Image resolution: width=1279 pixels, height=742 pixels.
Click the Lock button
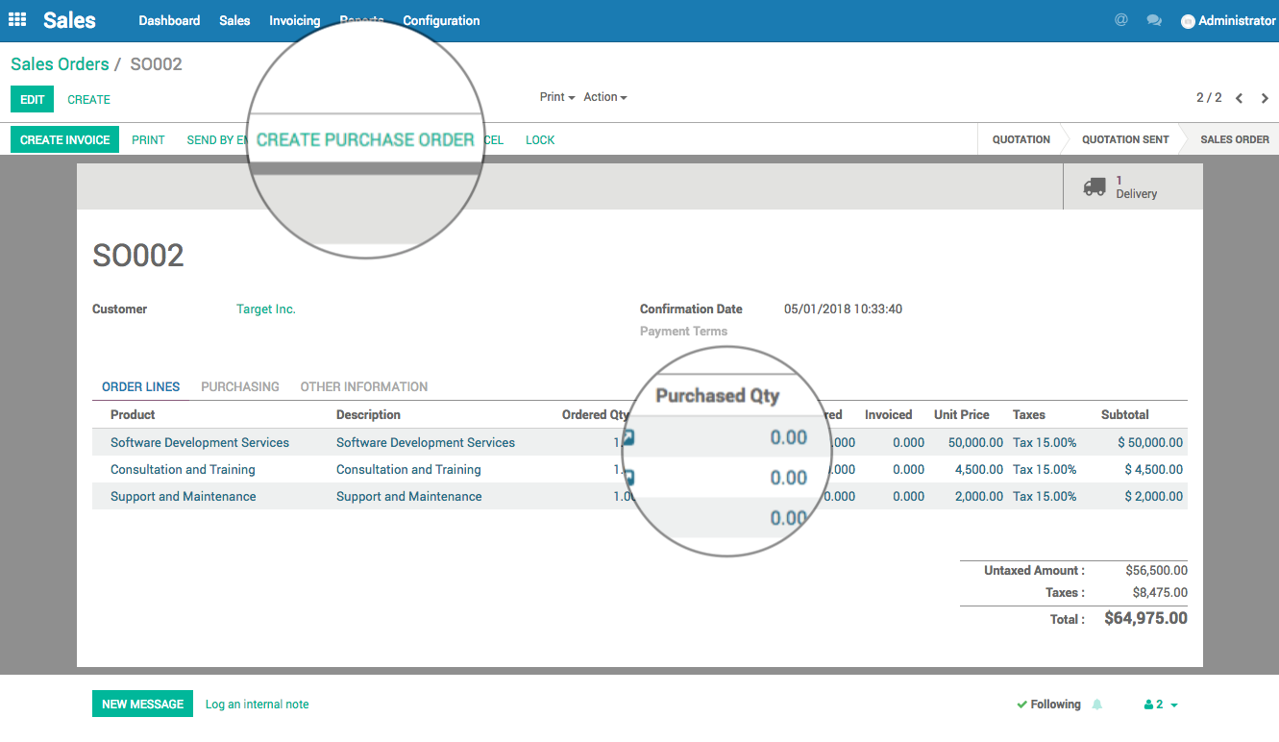tap(540, 139)
